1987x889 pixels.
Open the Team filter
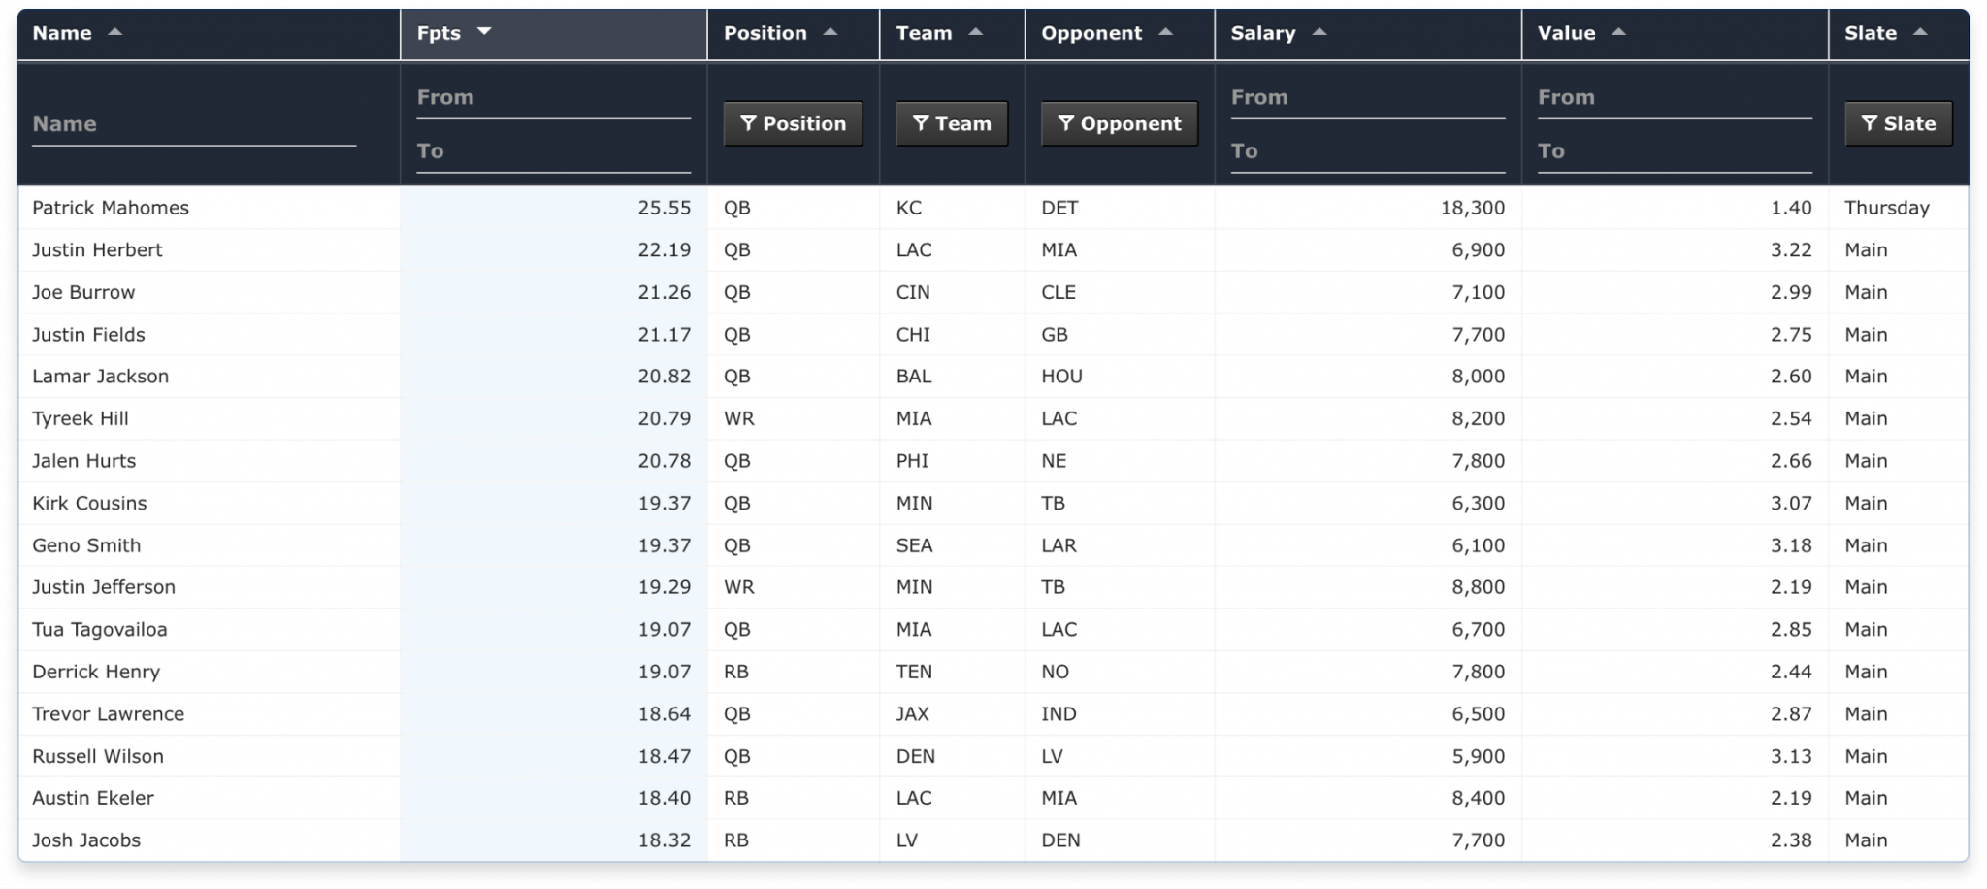(x=951, y=123)
